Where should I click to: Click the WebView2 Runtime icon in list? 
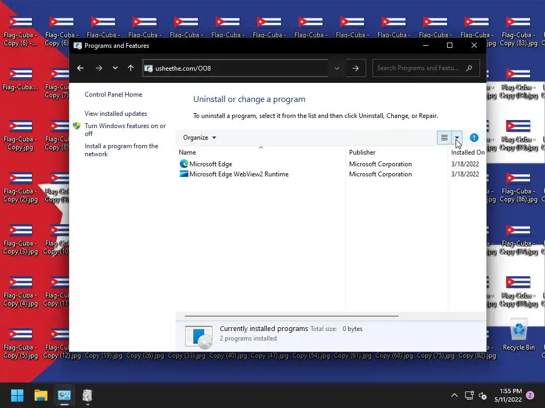pos(184,174)
